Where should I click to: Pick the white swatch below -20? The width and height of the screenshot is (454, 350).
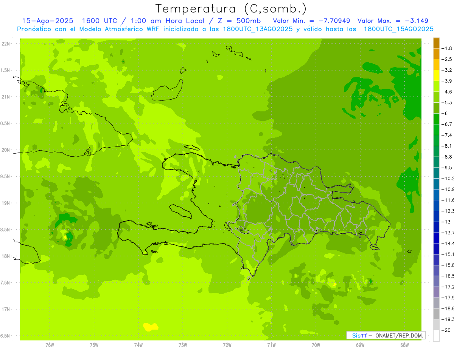436,335
